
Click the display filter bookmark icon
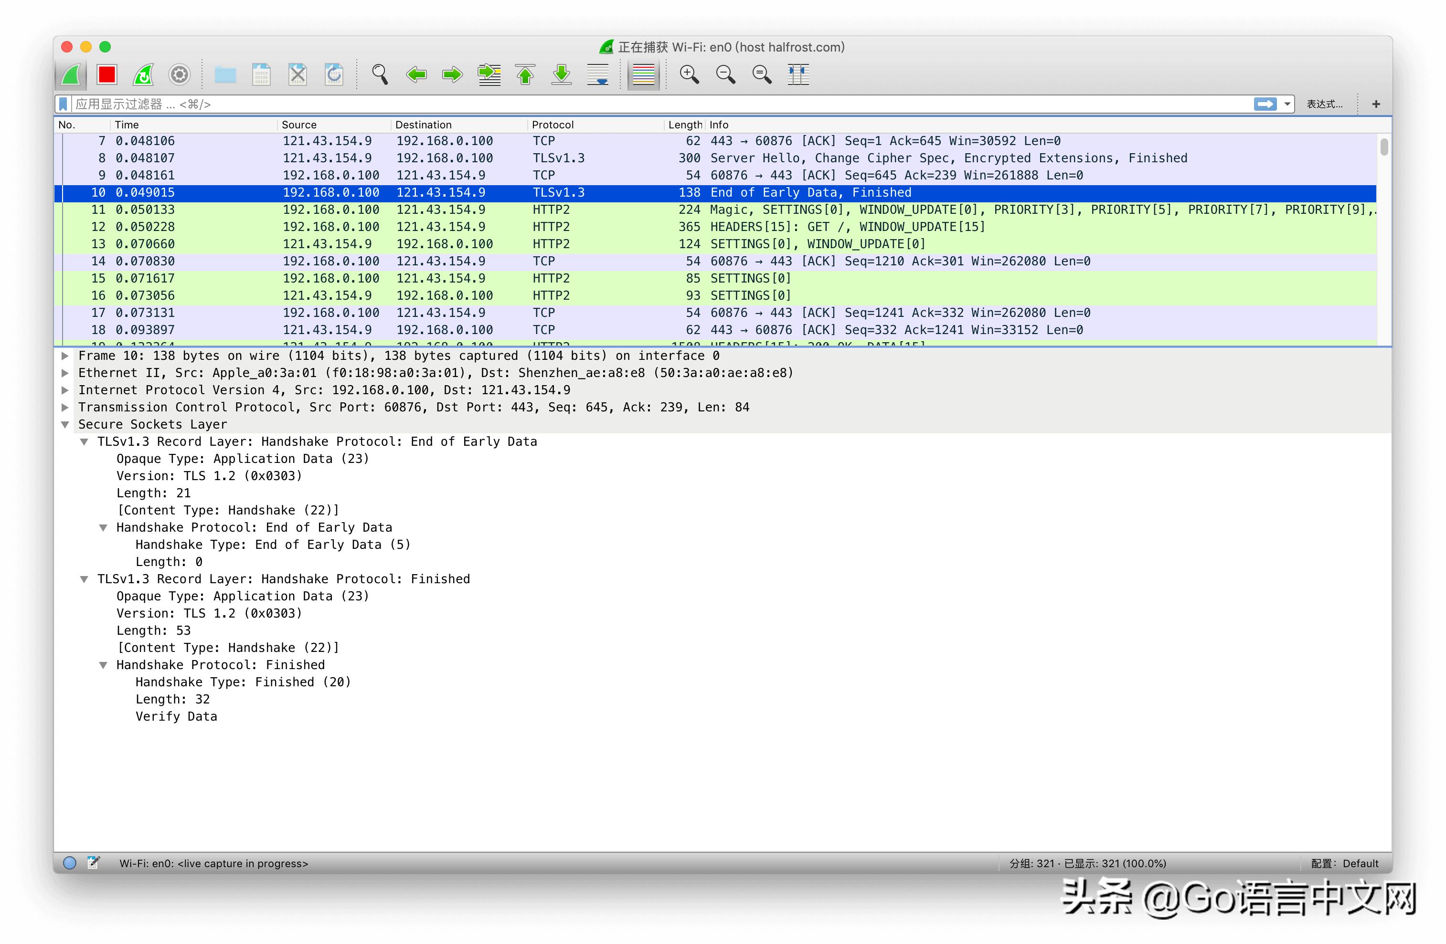click(x=63, y=105)
